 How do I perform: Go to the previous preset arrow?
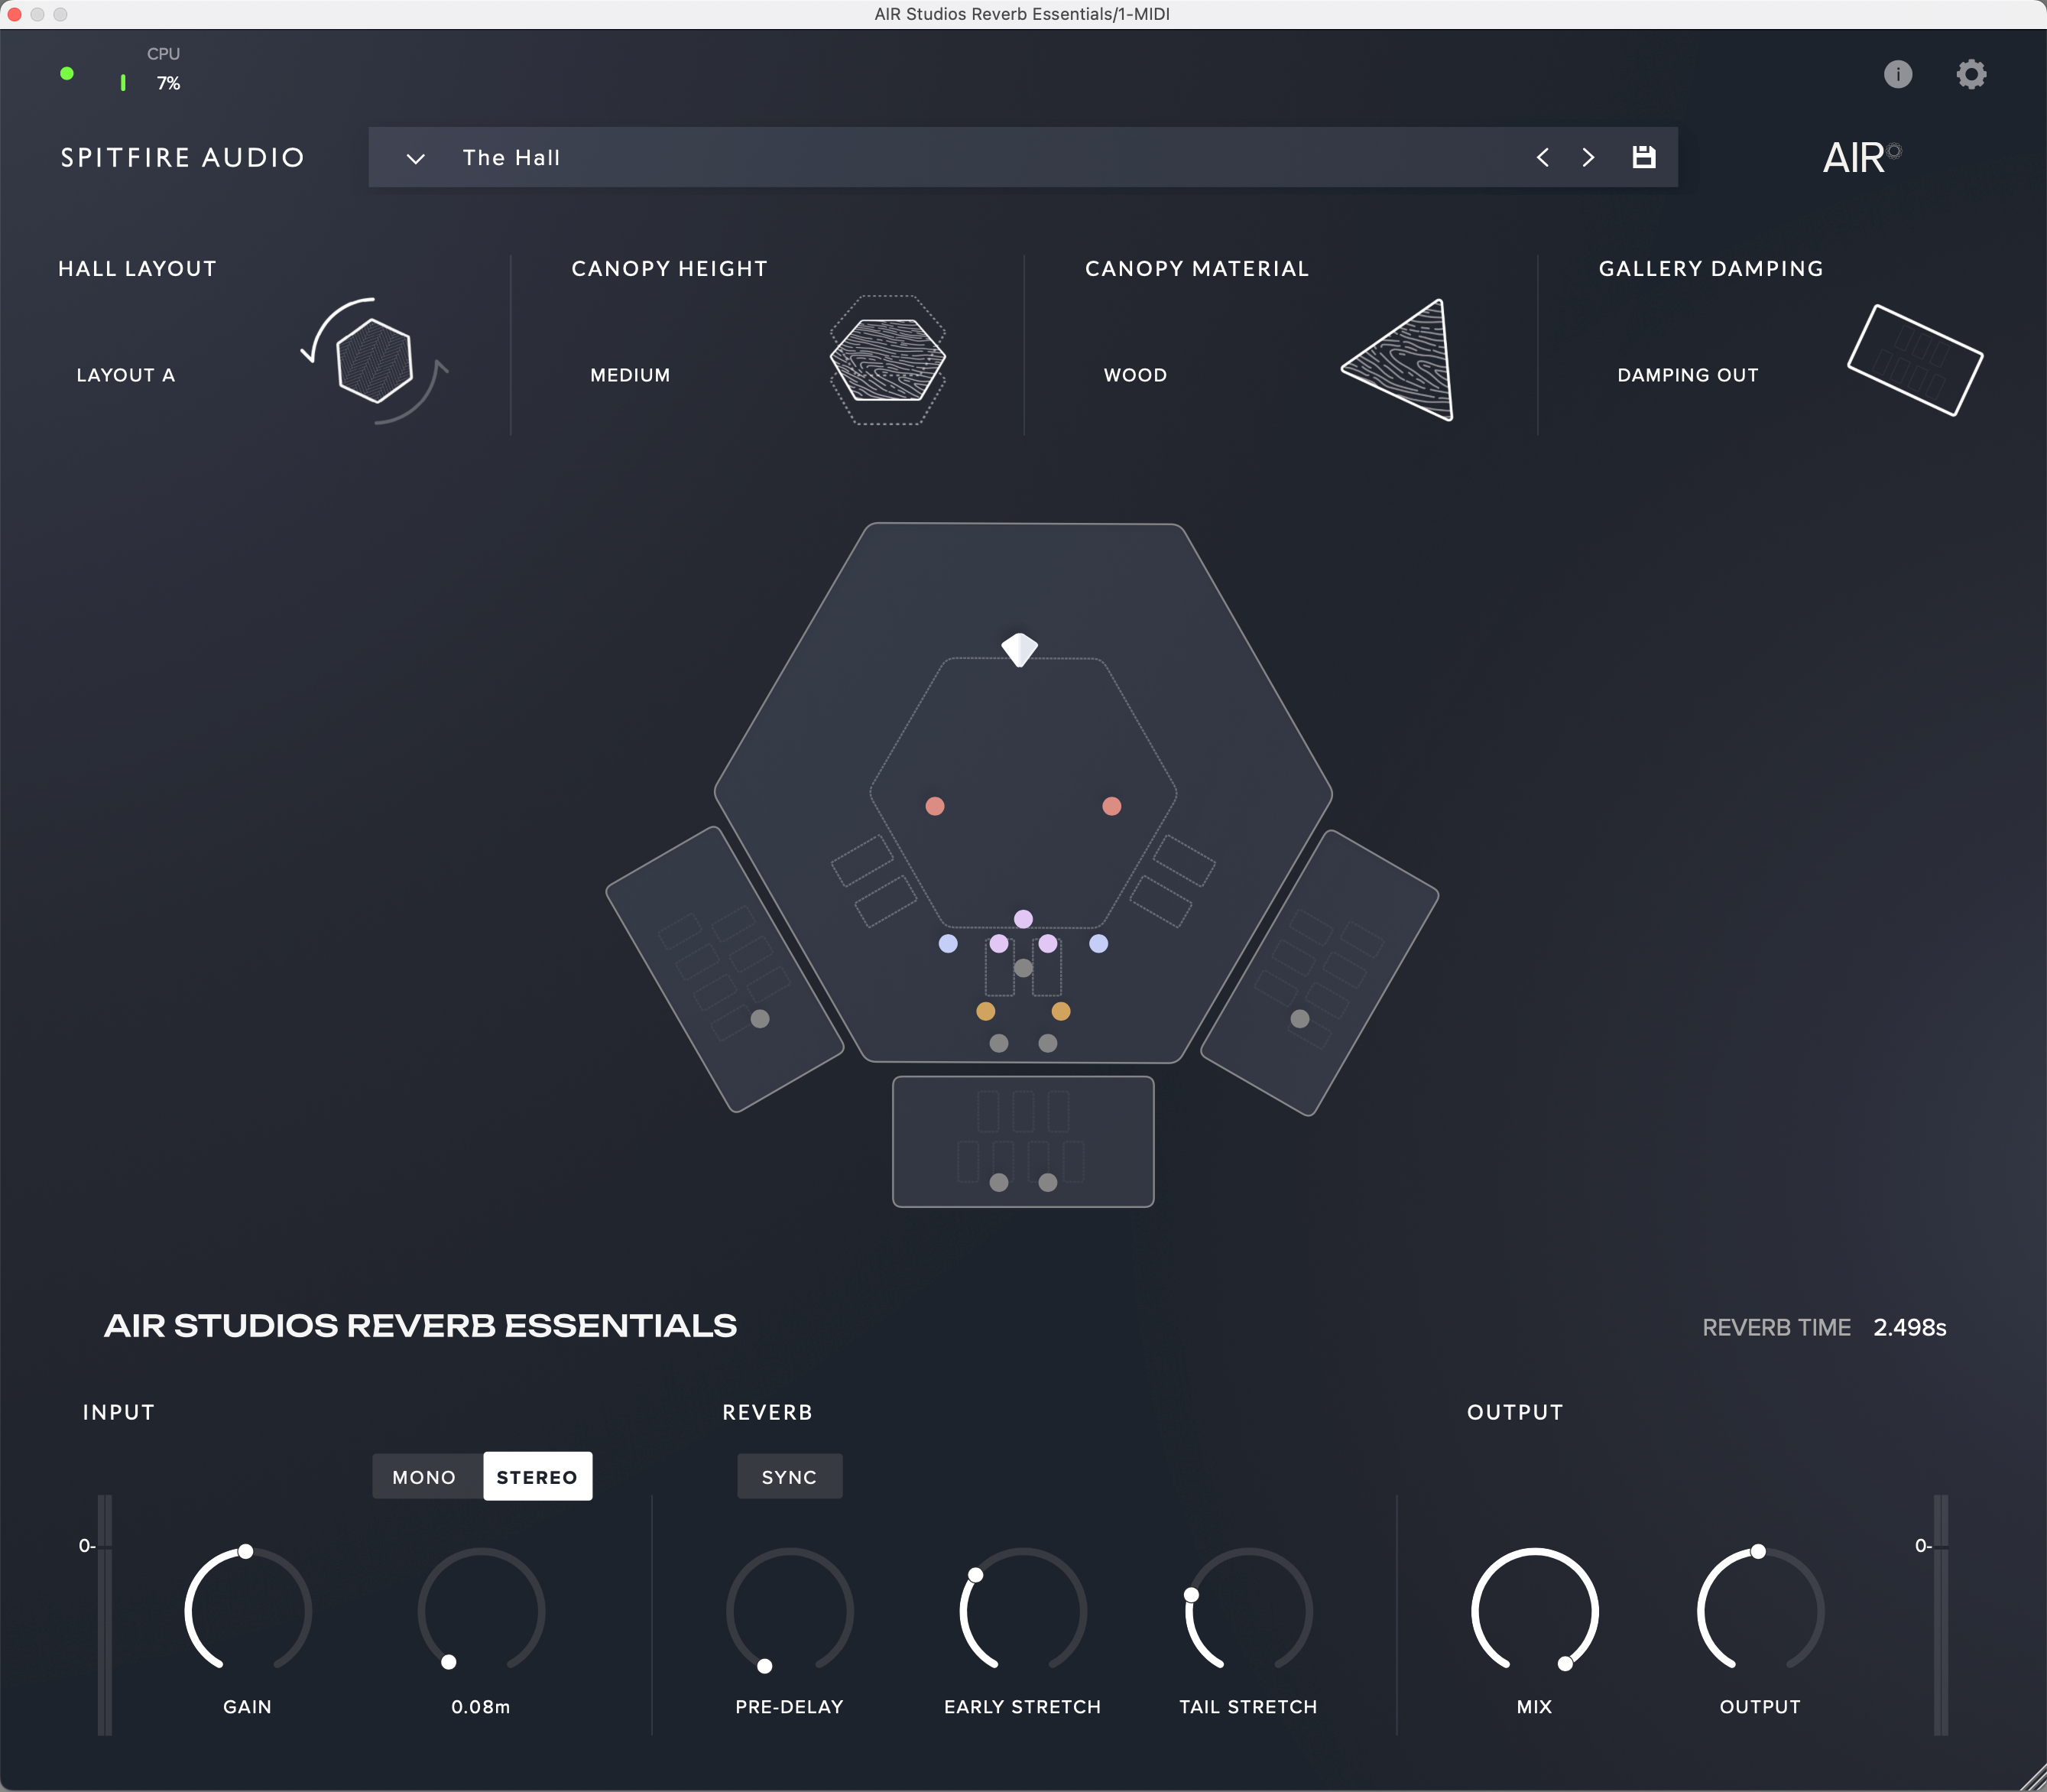1542,157
